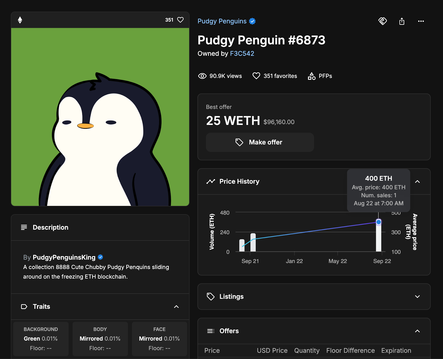The height and width of the screenshot is (359, 443).
Task: Click the eye views icon
Action: pyautogui.click(x=202, y=76)
